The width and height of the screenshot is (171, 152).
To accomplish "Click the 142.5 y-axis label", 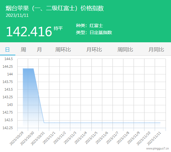I will [x=9, y=120].
